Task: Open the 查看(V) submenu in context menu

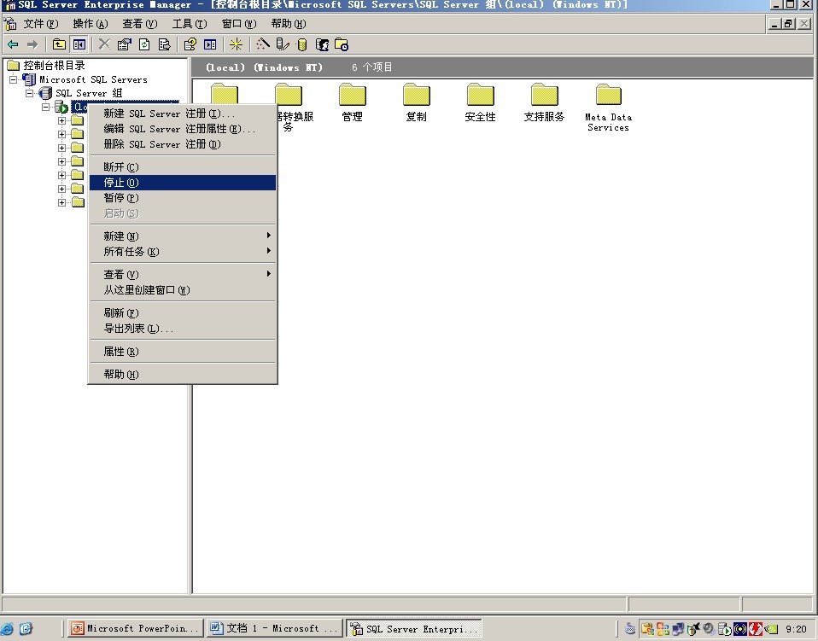Action: tap(183, 274)
